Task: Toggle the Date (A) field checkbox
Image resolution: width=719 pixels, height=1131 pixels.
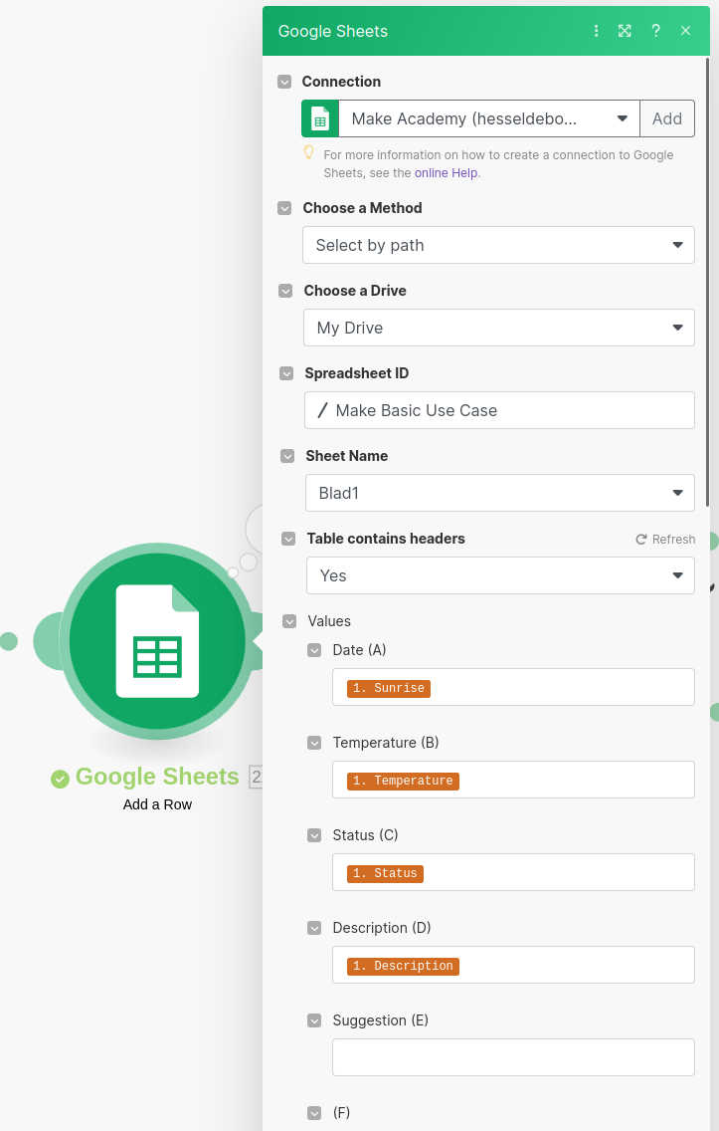Action: pyautogui.click(x=314, y=650)
